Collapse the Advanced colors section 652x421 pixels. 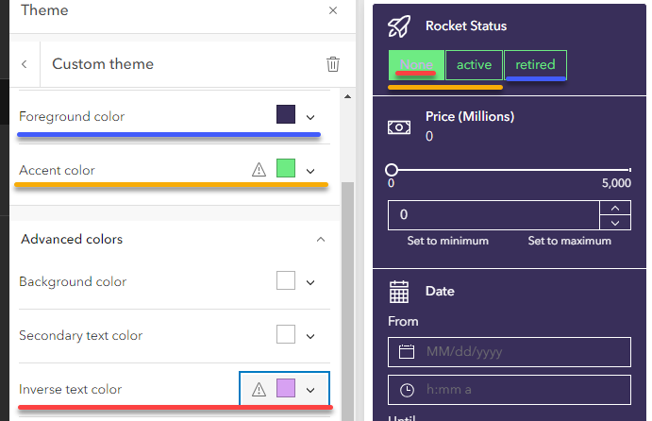click(x=321, y=240)
